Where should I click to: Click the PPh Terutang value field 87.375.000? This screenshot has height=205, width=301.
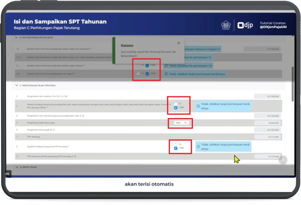pos(267,137)
